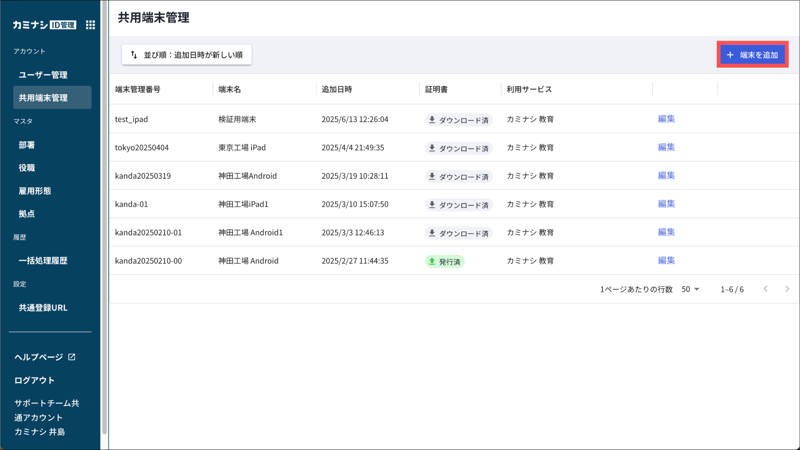This screenshot has width=800, height=450.
Task: Open the app grid launcher icon
Action: click(90, 25)
